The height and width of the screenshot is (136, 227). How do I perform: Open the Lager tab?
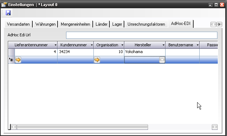tap(117, 24)
